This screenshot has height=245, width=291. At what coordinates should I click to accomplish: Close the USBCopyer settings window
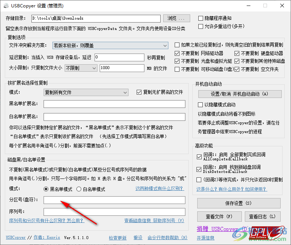pos(282,6)
